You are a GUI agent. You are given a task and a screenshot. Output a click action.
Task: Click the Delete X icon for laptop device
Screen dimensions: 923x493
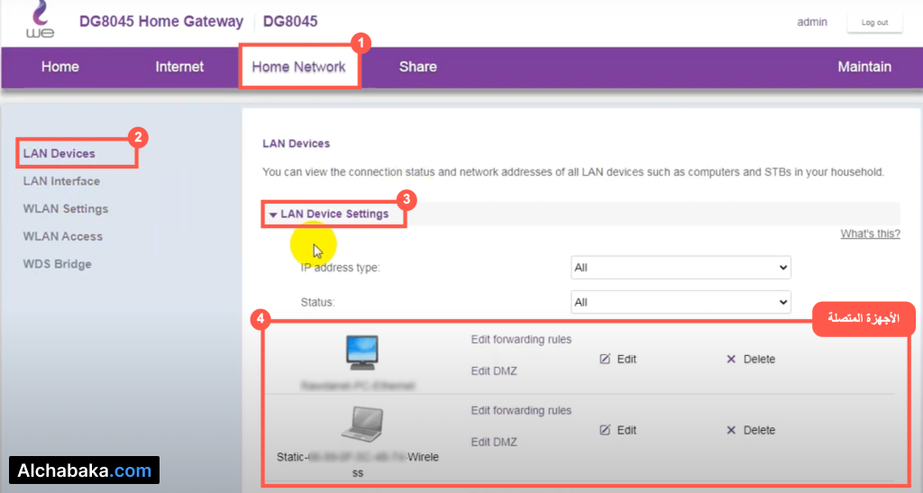[731, 430]
